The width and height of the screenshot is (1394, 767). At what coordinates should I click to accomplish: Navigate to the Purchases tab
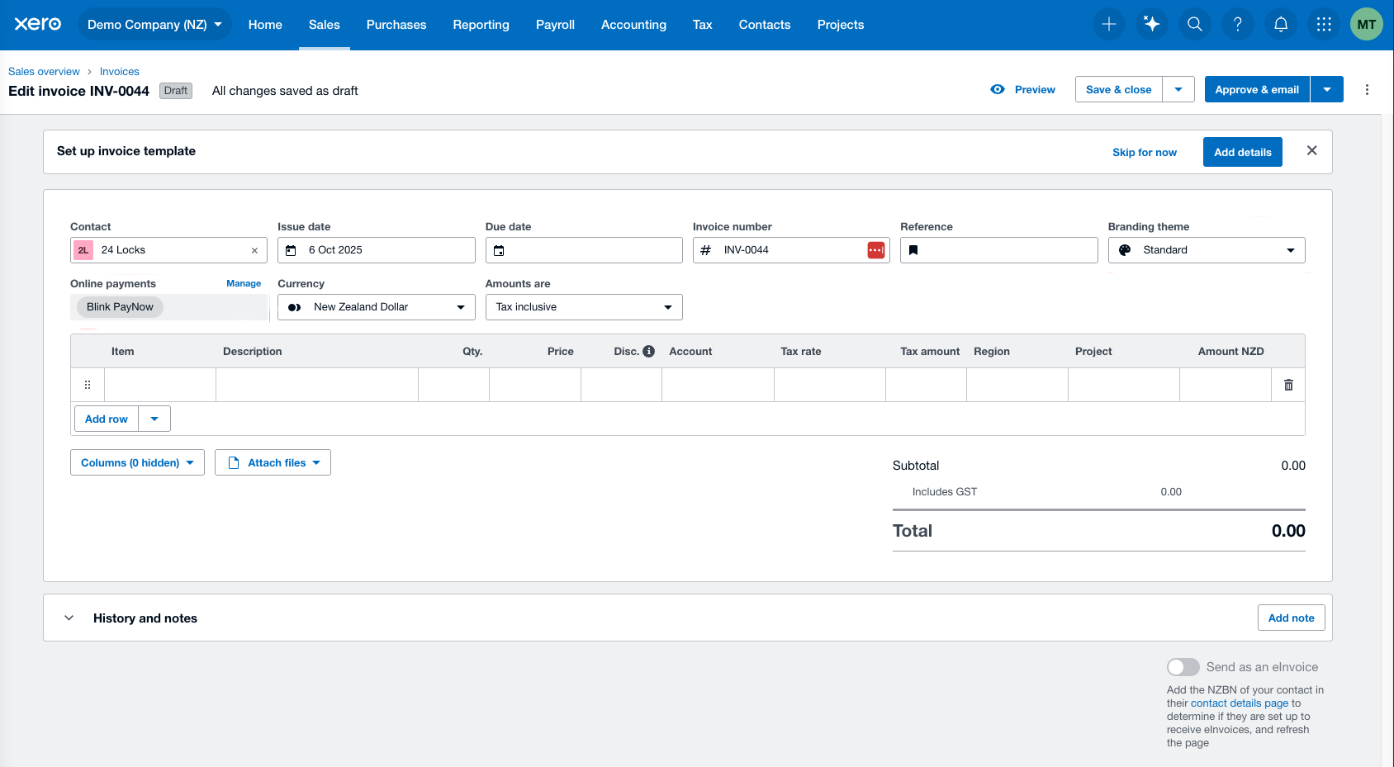point(396,25)
